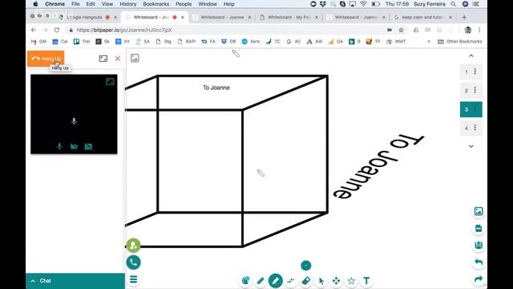Enlarge the video tile with its corner icon
The height and width of the screenshot is (289, 513).
tap(110, 82)
